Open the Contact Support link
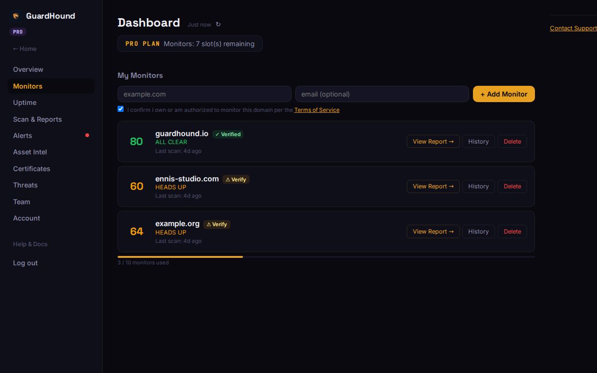 573,28
